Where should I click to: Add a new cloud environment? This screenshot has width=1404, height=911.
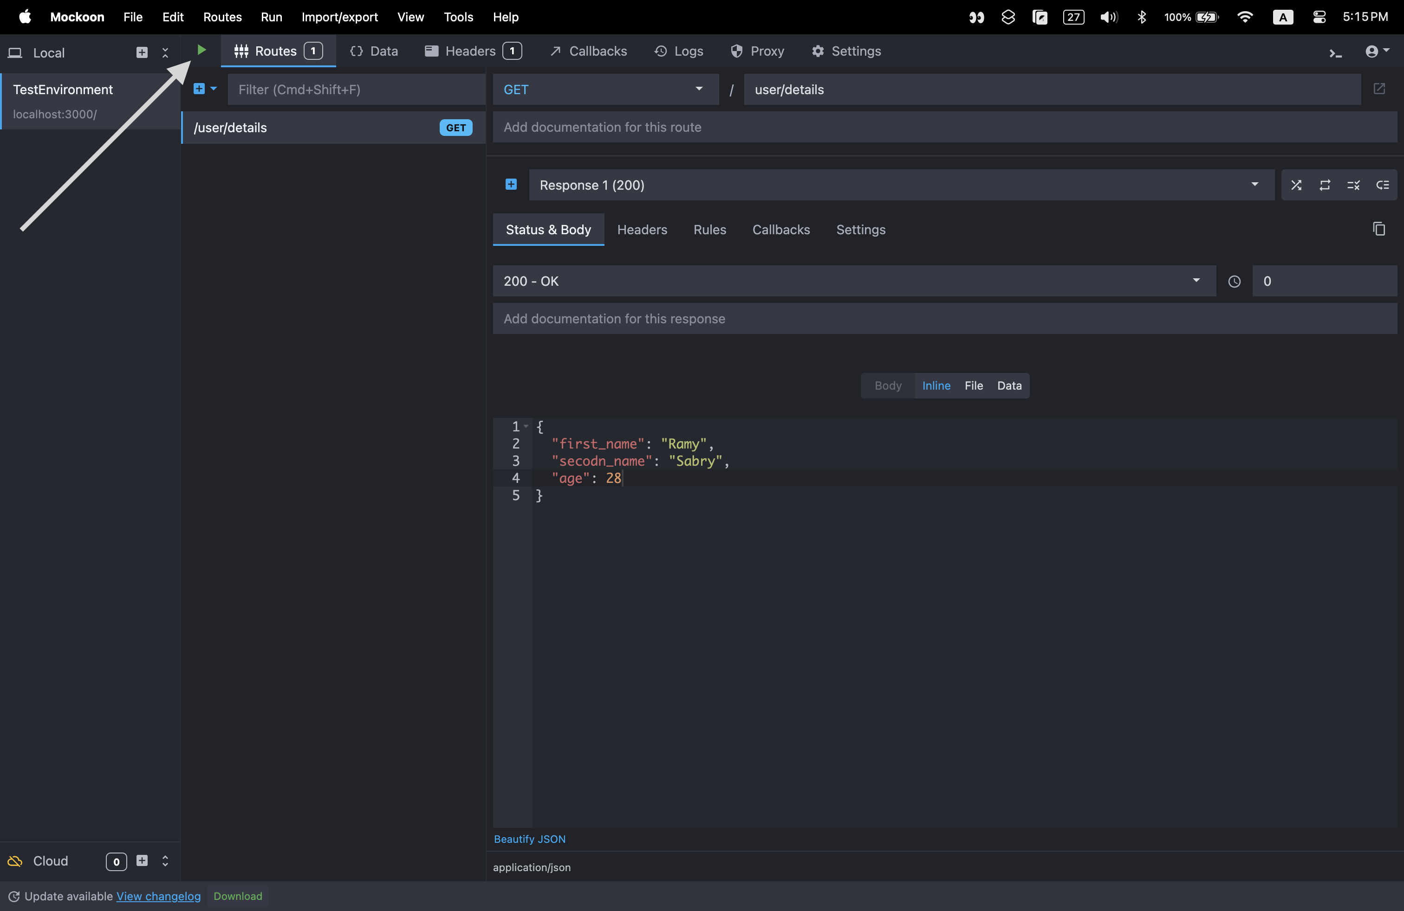click(142, 861)
